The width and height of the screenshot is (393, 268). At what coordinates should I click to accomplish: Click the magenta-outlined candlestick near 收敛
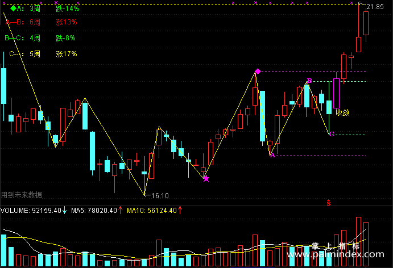(336, 93)
